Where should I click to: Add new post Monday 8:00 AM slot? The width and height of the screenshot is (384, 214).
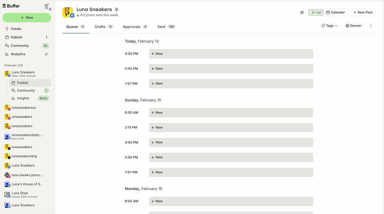(x=231, y=201)
